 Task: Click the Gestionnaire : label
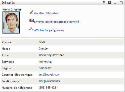(x=12, y=81)
